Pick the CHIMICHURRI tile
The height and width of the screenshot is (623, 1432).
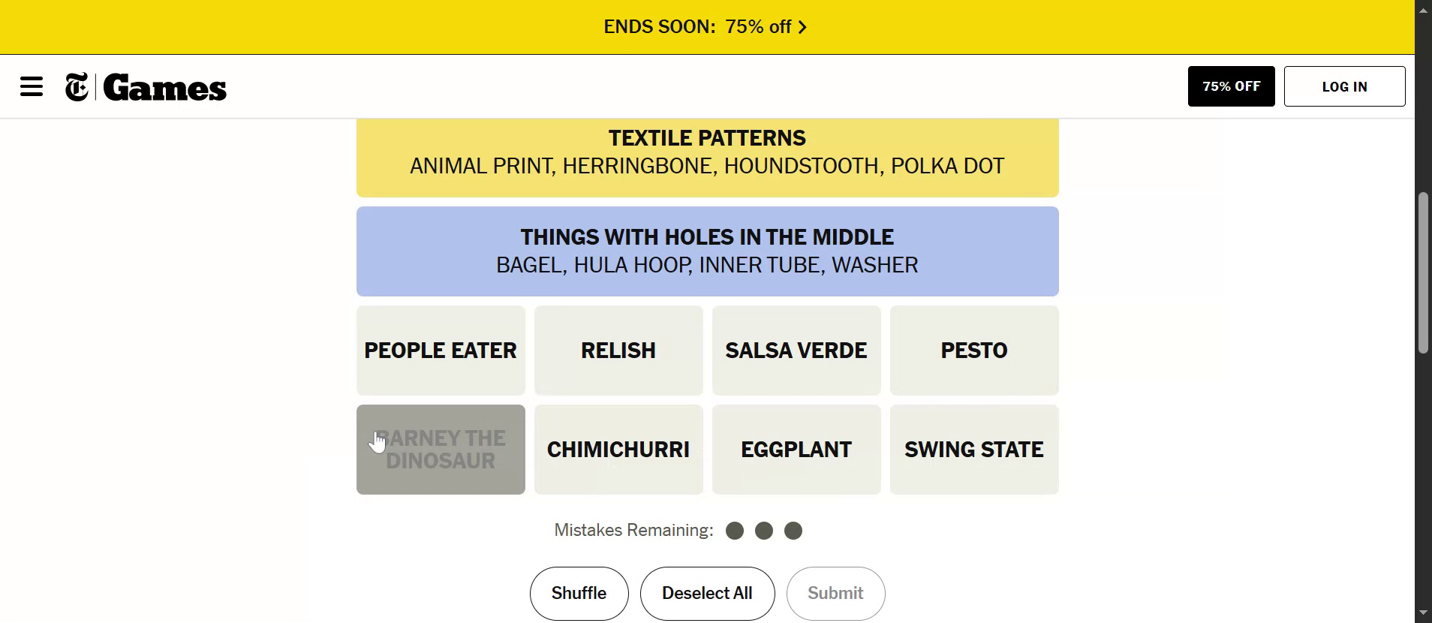click(618, 450)
